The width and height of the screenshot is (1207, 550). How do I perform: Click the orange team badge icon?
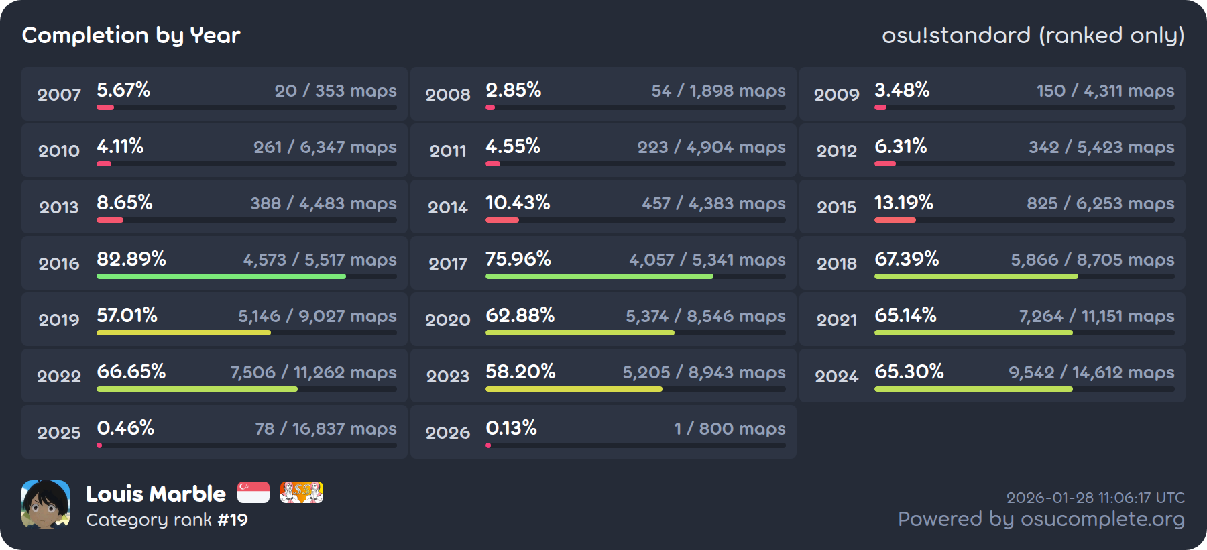click(x=301, y=492)
